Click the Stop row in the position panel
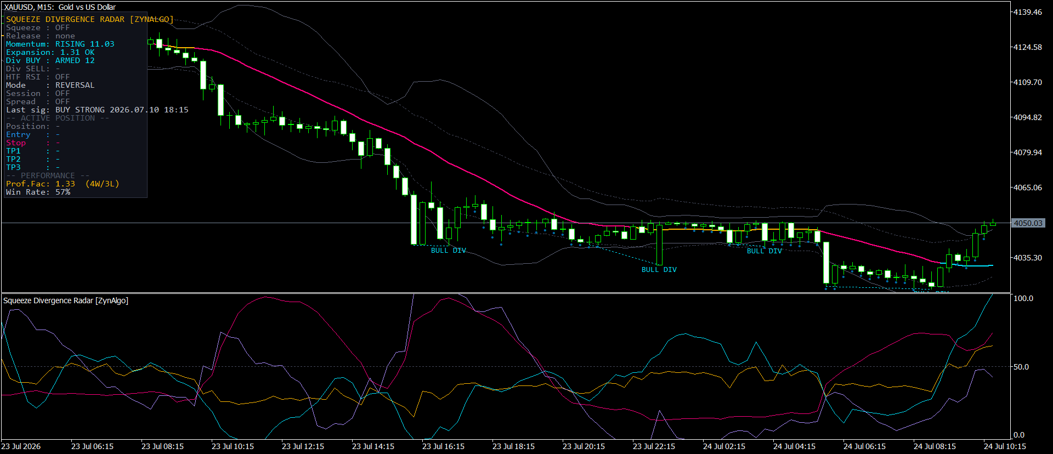1053x454 pixels. coord(33,143)
